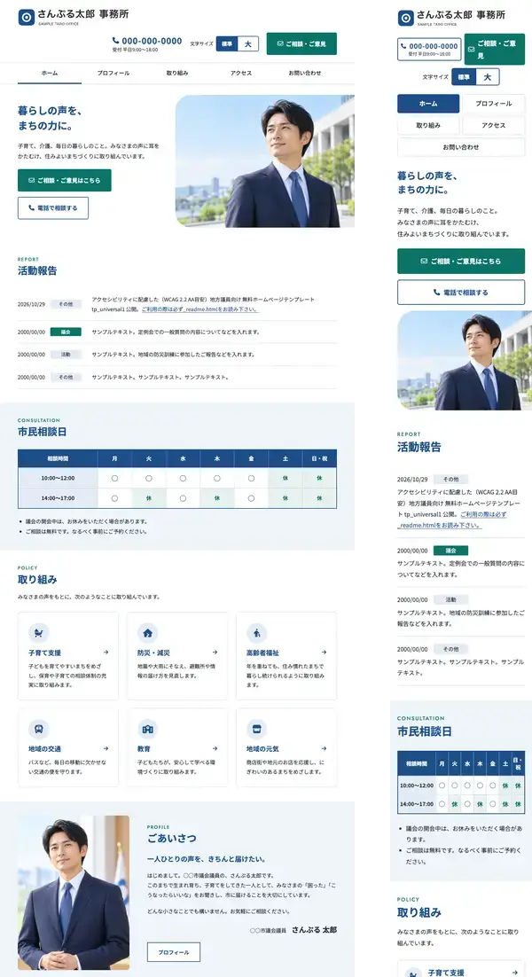Click the 相談時間 header in mobile consultation table

point(417,763)
